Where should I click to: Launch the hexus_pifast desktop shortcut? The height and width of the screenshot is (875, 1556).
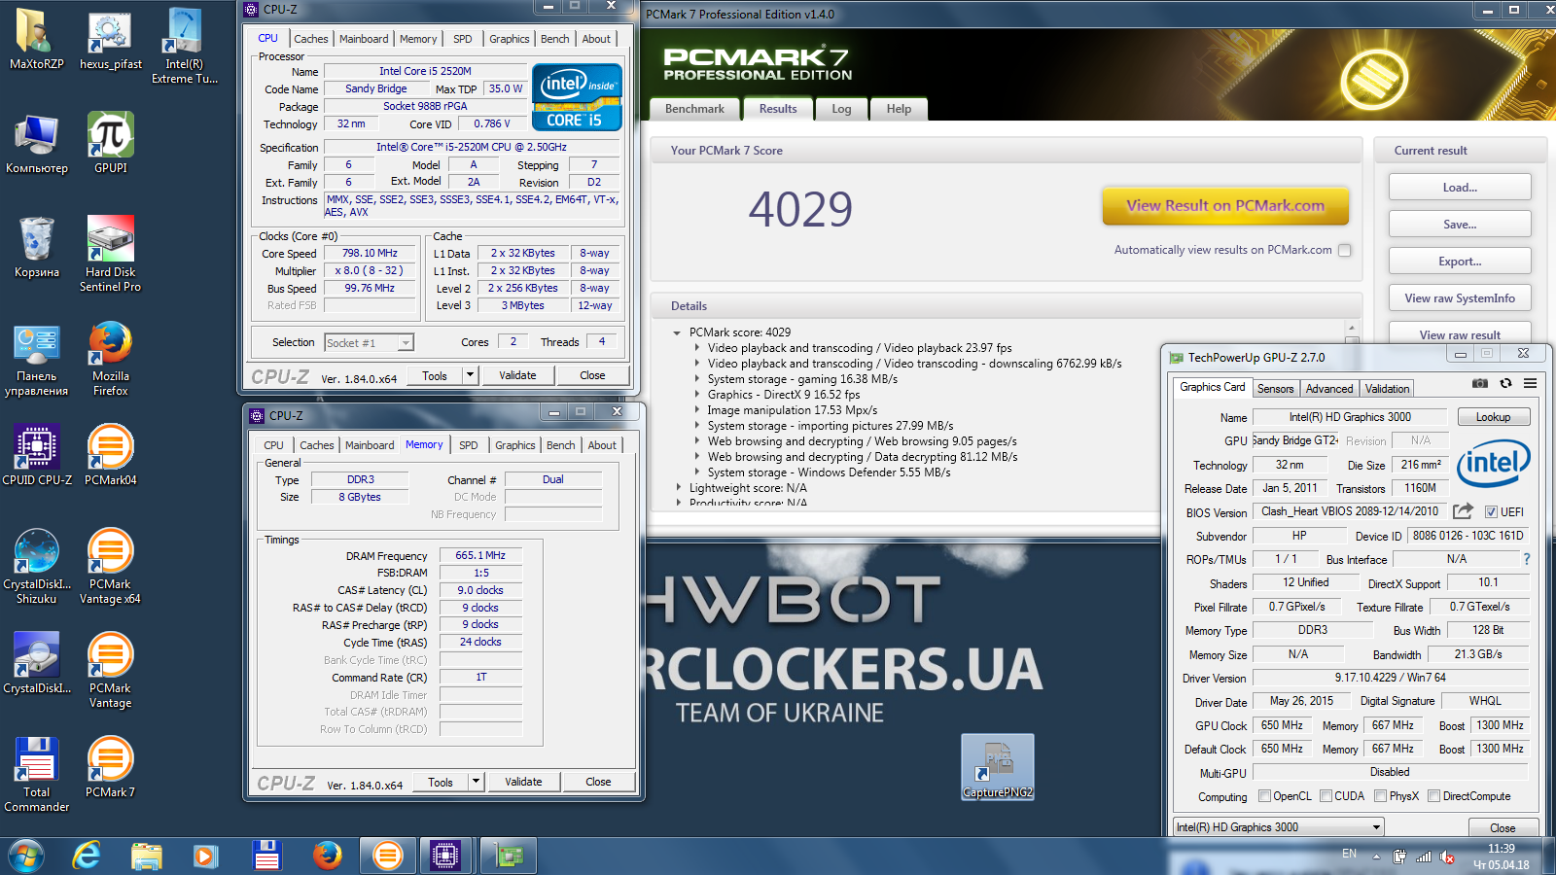tap(110, 39)
